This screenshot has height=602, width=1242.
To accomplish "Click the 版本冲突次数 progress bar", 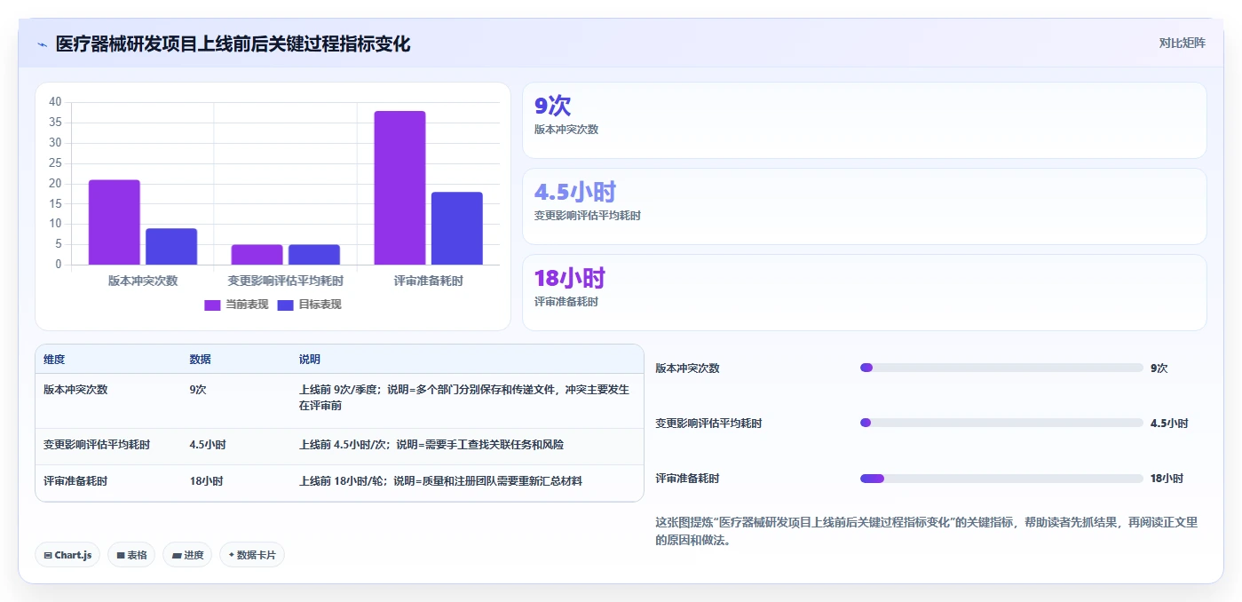I will coord(1001,368).
